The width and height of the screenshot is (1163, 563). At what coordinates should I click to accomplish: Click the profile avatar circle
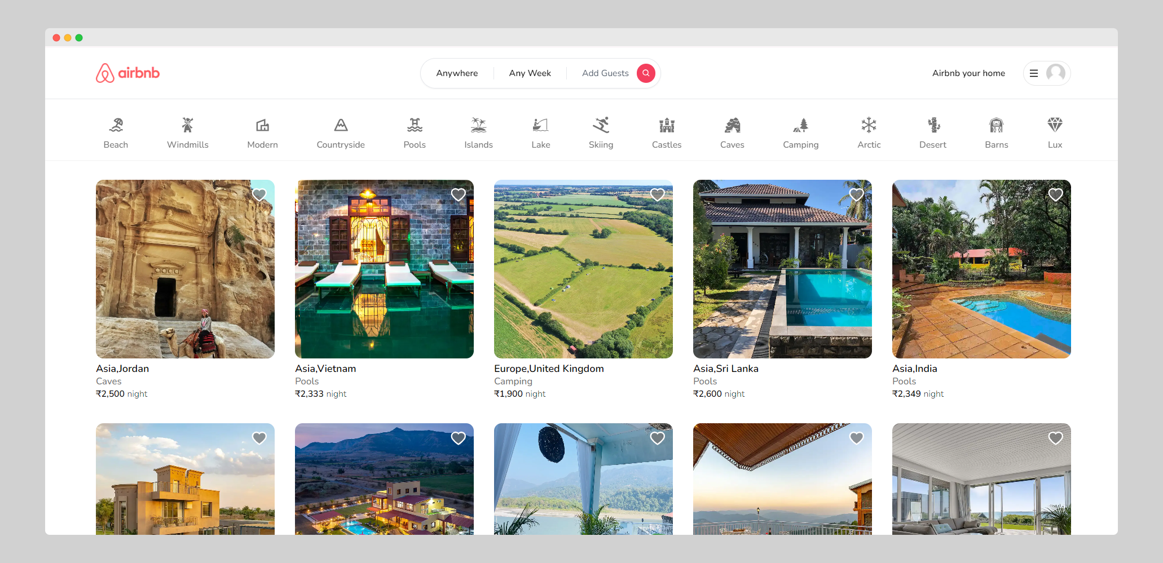click(1056, 73)
